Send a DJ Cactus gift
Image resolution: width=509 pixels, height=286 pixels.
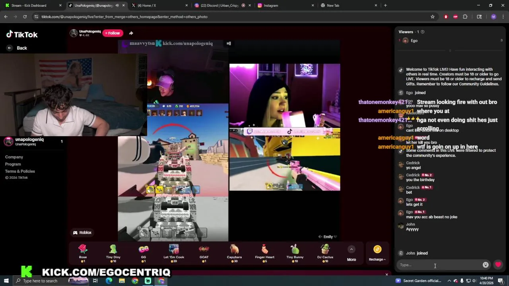[x=325, y=253]
